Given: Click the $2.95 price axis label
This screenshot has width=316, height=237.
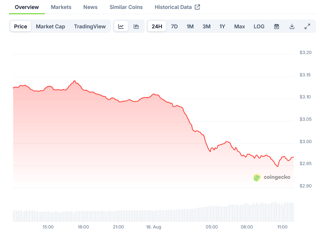Looking at the screenshot, I should [x=306, y=164].
